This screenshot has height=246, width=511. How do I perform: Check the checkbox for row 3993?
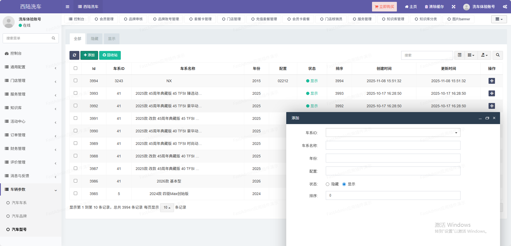click(76, 93)
